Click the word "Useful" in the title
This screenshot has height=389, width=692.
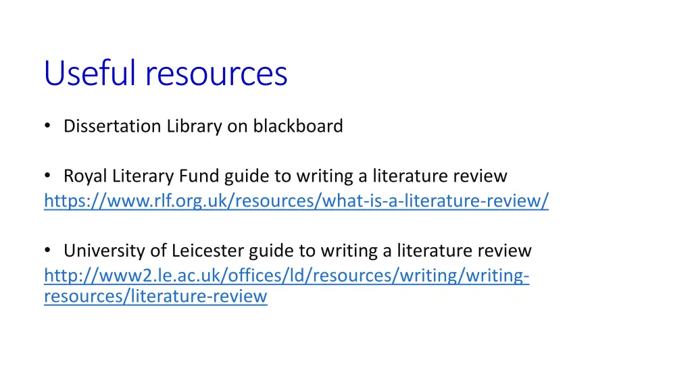click(x=90, y=73)
